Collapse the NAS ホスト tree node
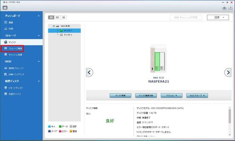 tap(54, 26)
